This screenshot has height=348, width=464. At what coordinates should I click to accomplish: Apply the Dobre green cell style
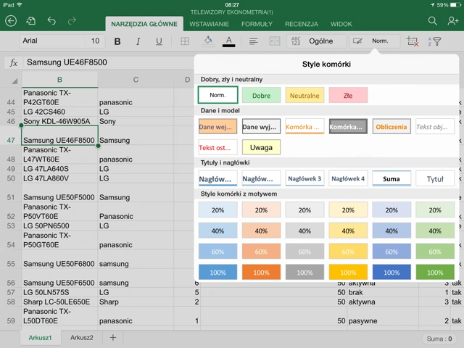[x=261, y=95]
